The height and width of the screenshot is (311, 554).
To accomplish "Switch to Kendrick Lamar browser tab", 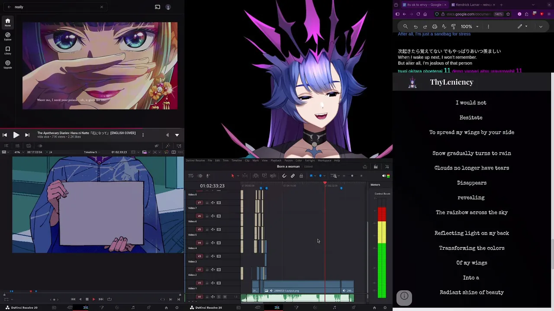I will [x=473, y=5].
